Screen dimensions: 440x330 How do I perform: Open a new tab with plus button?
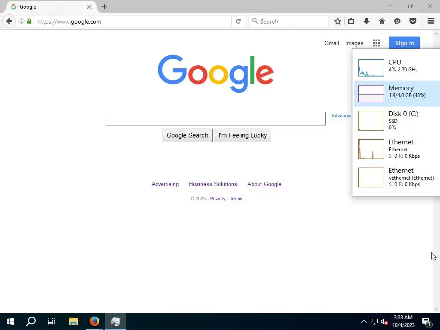[104, 7]
